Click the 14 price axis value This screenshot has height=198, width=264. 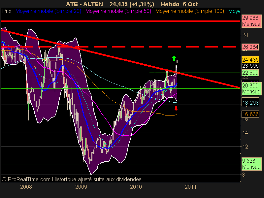pos(245,133)
